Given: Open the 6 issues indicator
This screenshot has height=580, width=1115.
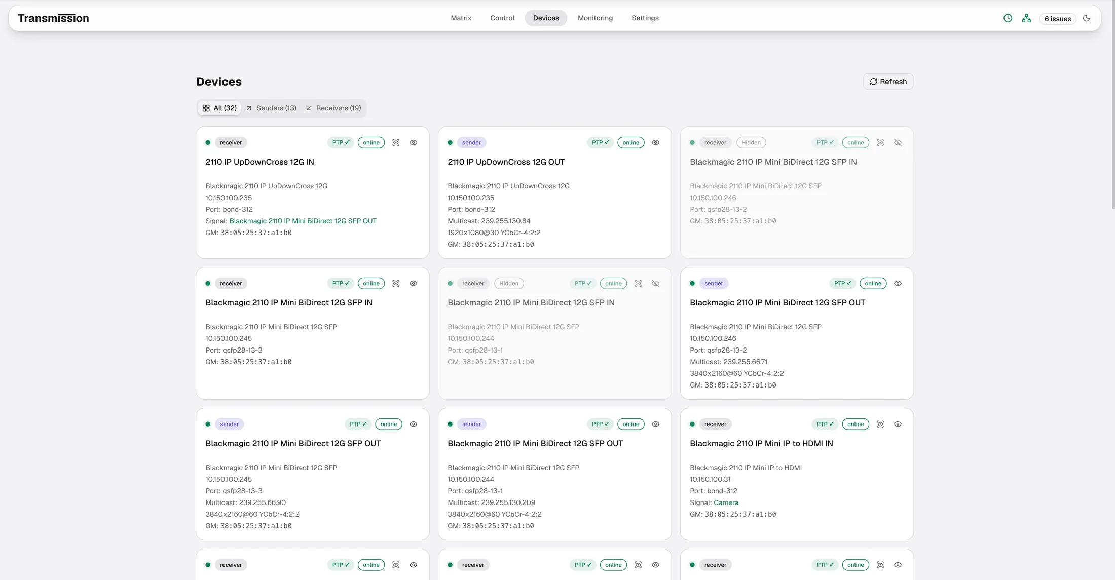Looking at the screenshot, I should [x=1058, y=19].
